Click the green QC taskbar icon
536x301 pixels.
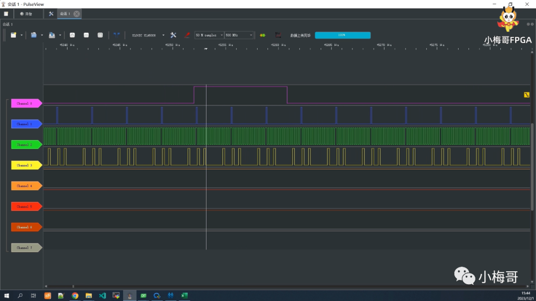143,296
